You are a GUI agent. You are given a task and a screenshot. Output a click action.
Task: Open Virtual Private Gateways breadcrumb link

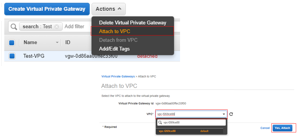[x=118, y=76]
